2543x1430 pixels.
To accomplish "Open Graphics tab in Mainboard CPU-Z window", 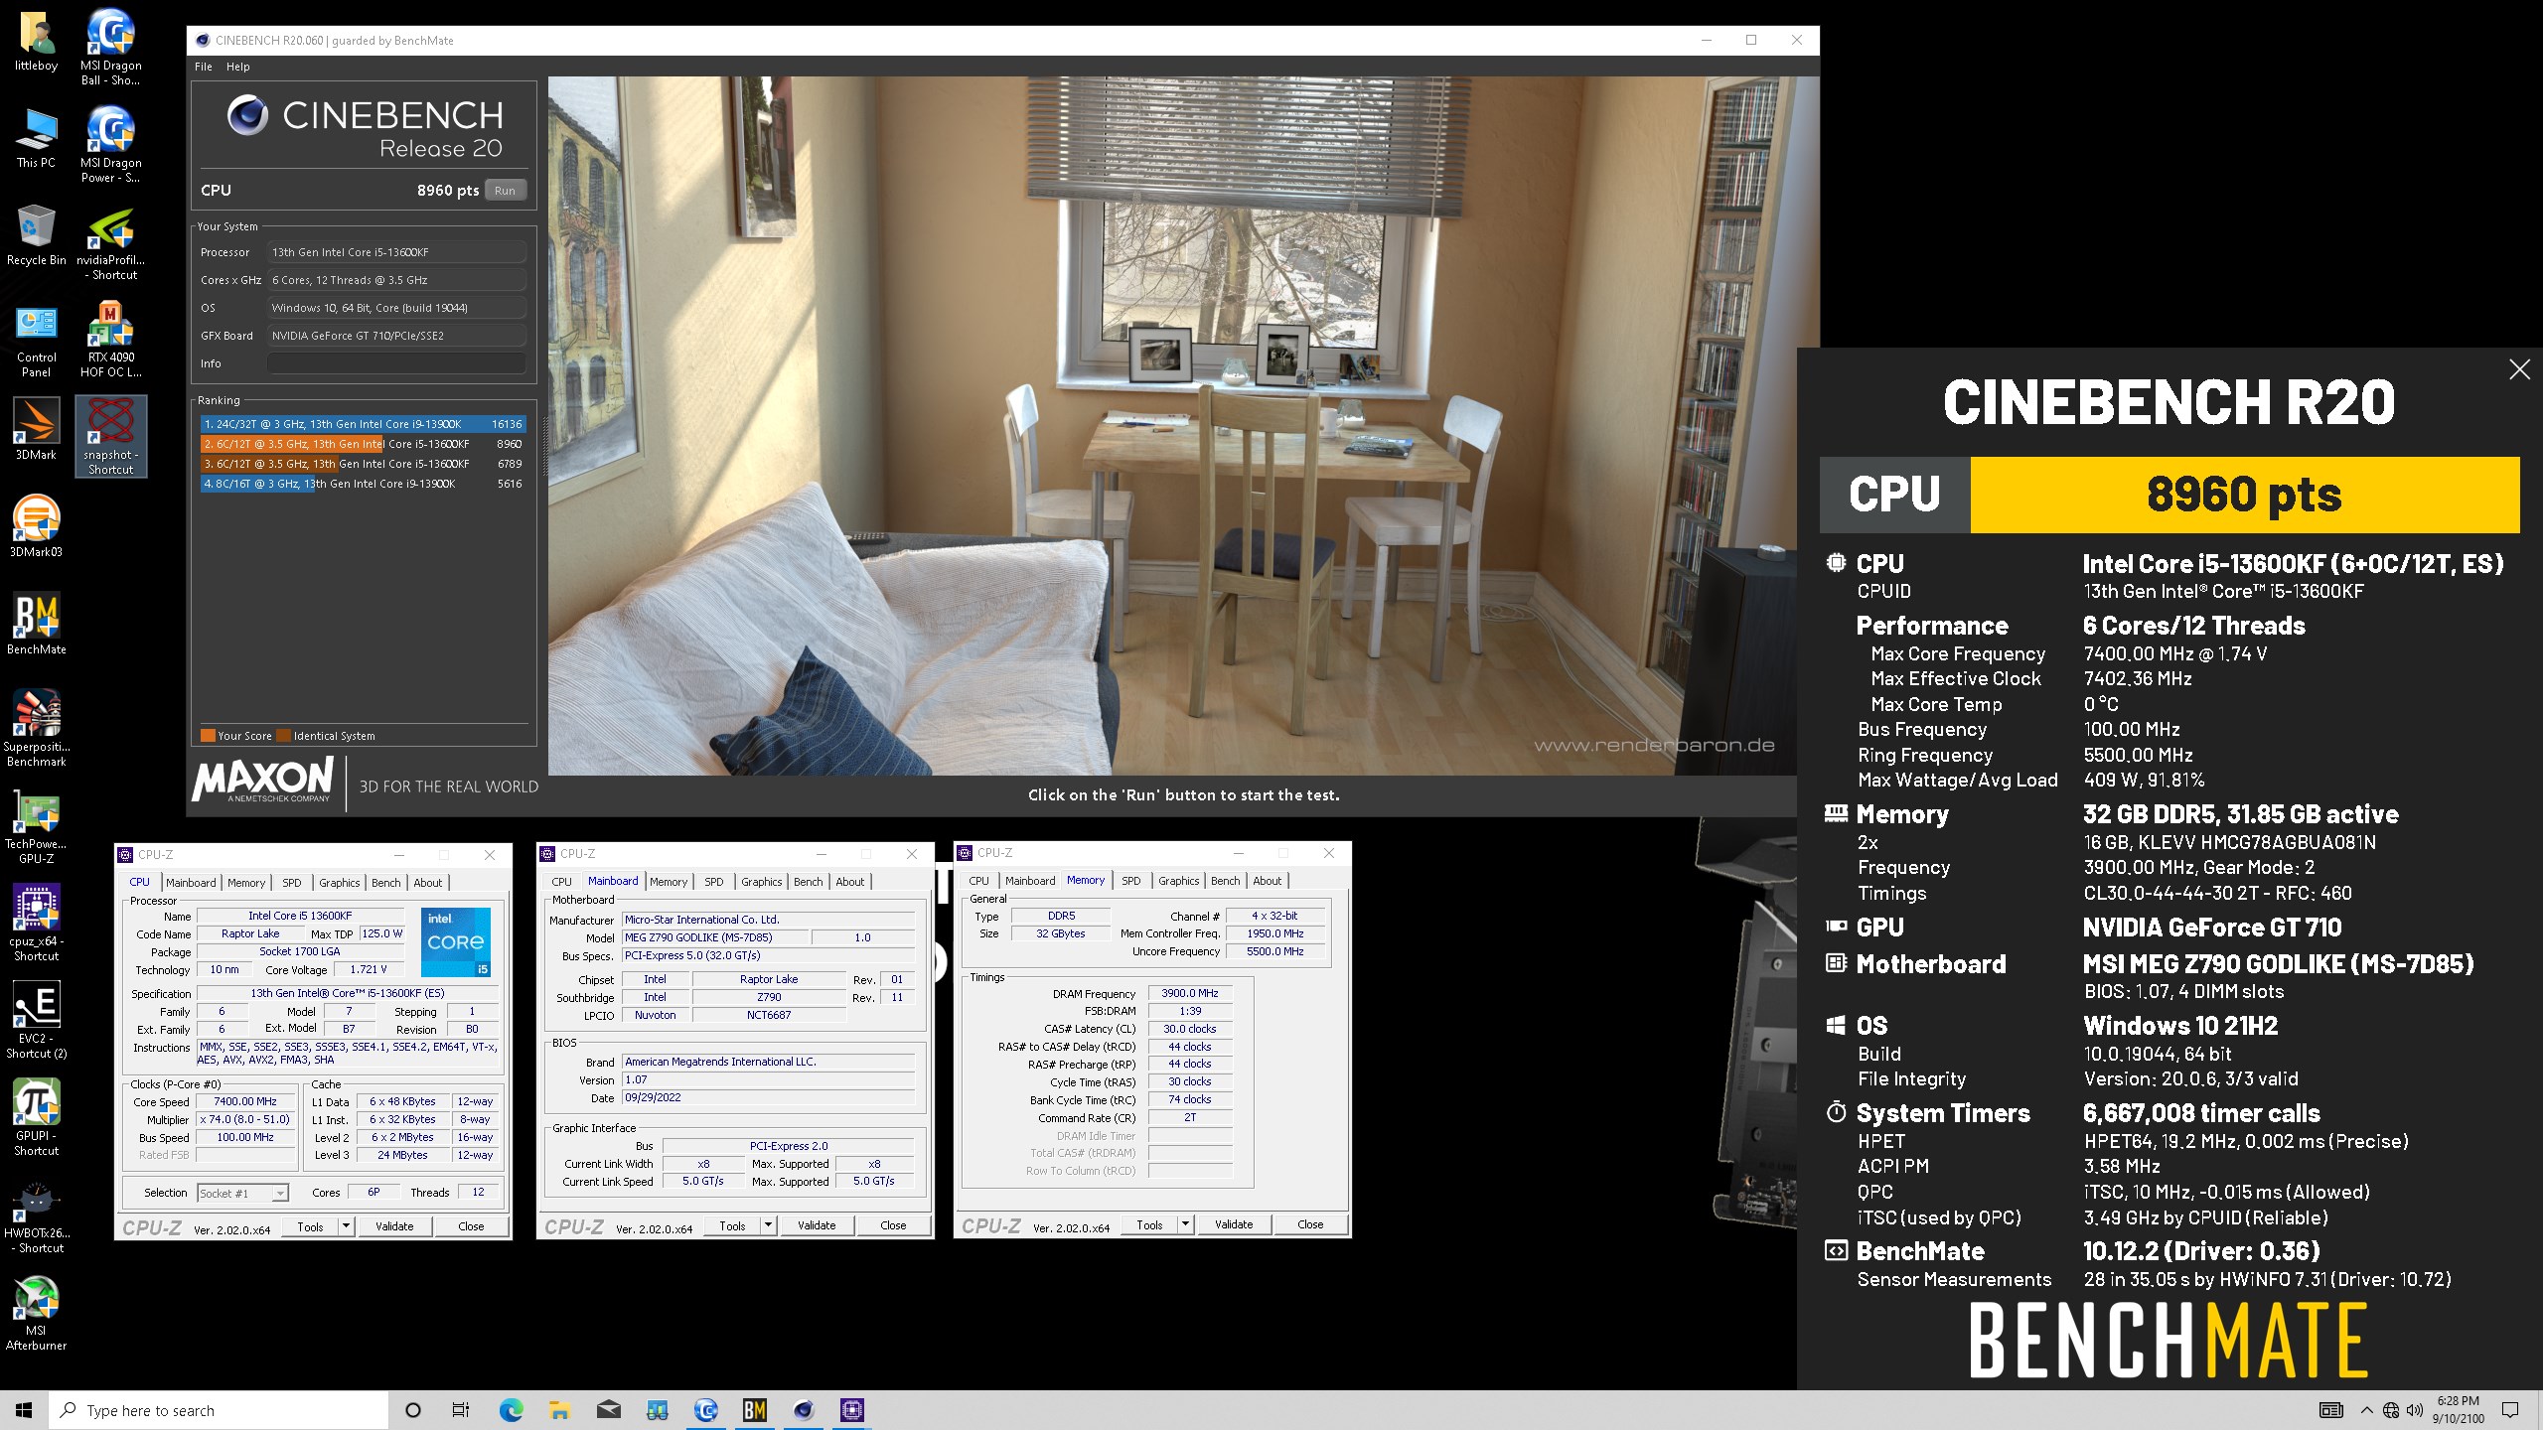I will point(762,881).
